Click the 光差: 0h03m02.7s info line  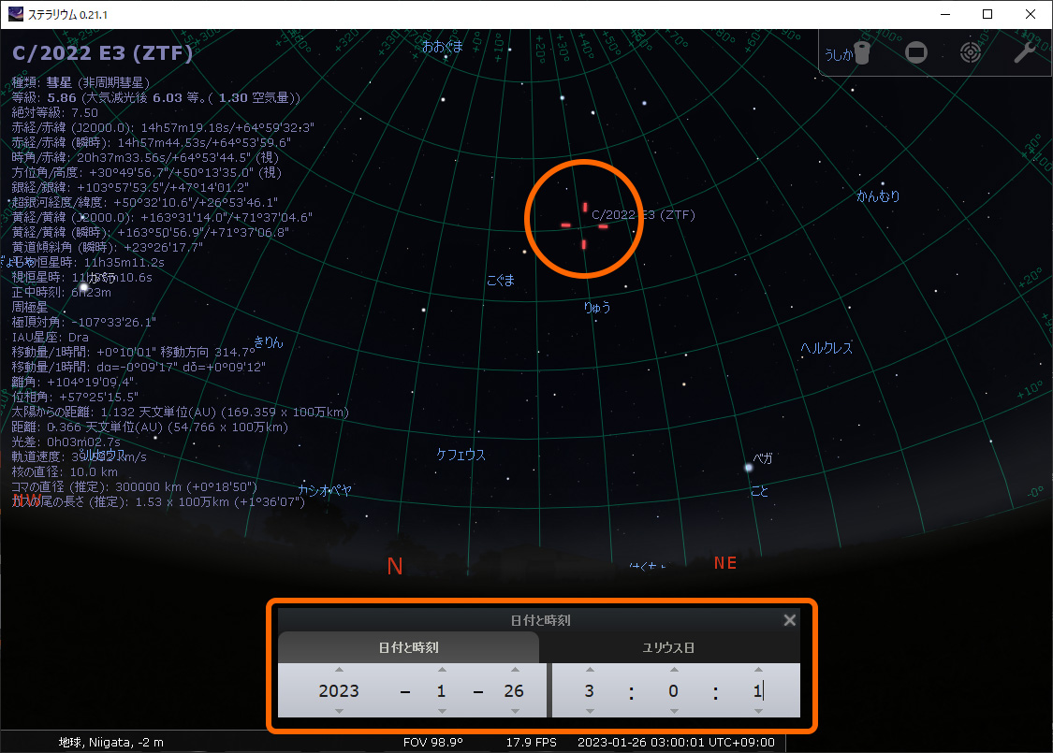click(x=66, y=442)
